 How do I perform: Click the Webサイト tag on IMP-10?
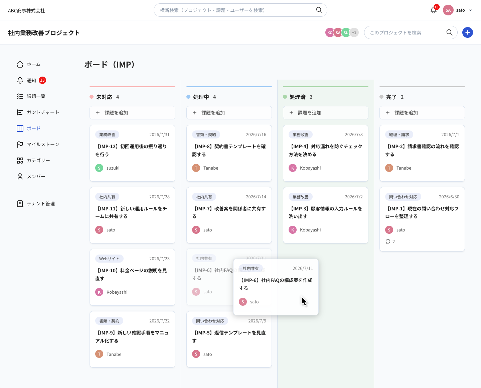click(109, 259)
